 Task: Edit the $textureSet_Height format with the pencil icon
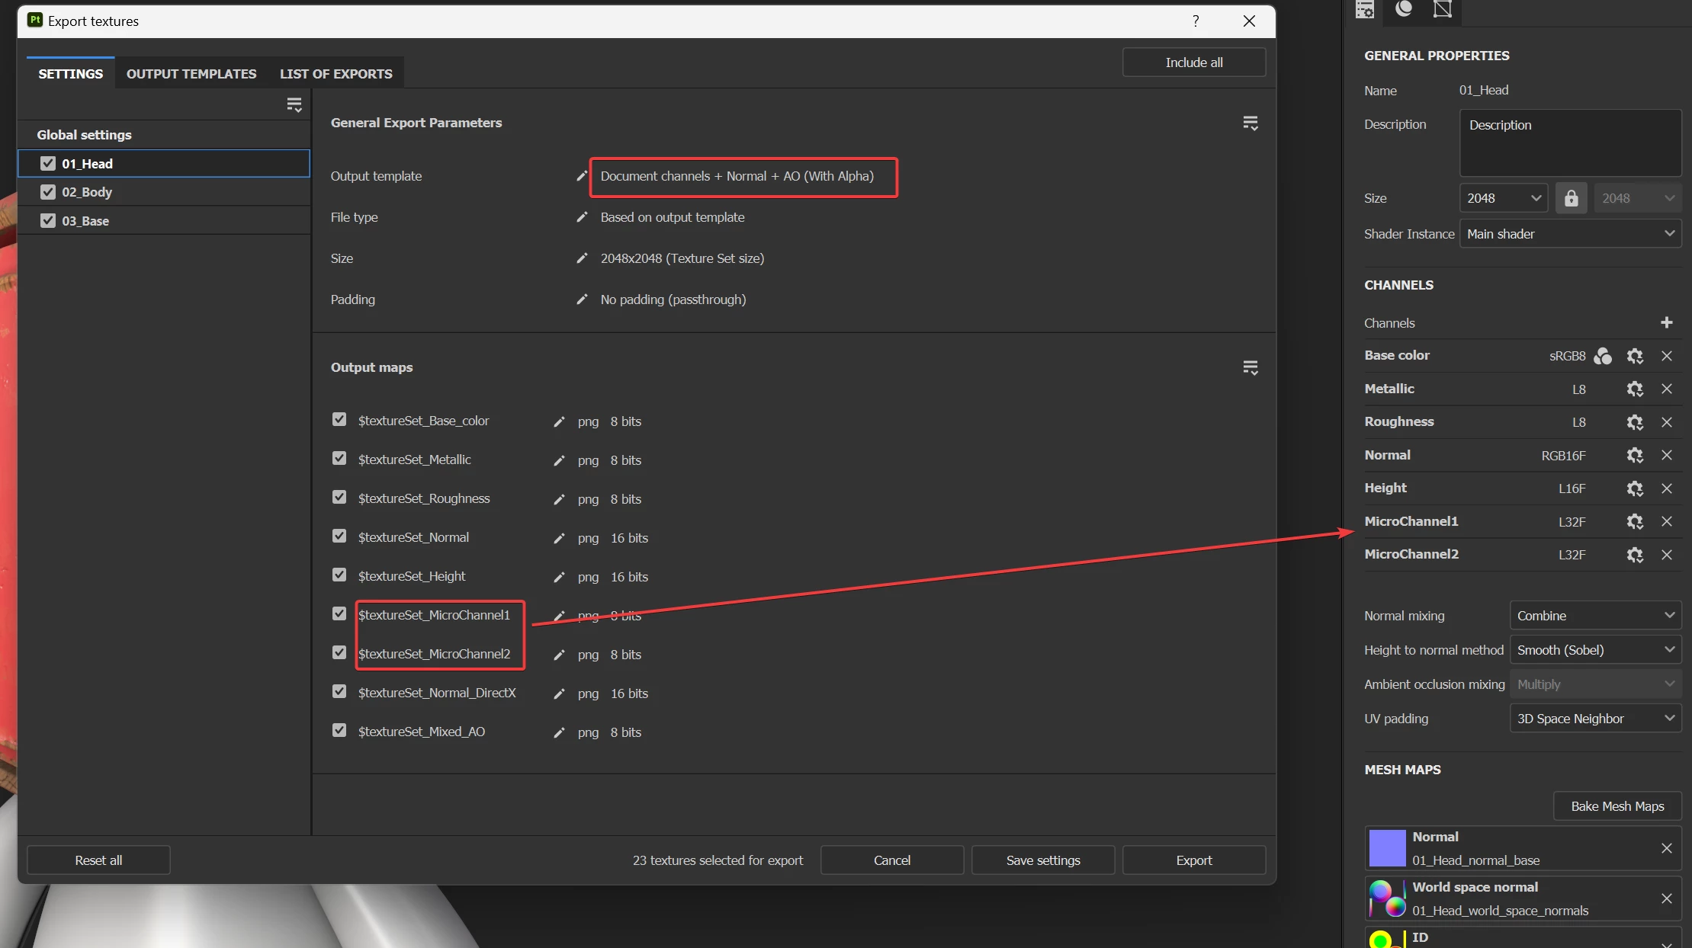point(559,577)
